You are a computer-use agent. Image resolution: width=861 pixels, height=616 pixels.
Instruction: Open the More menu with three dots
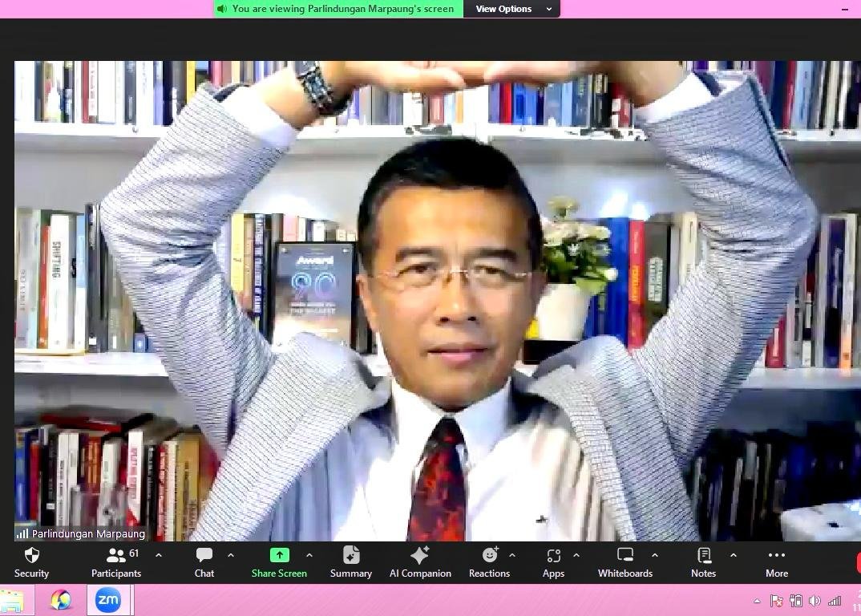click(x=776, y=561)
